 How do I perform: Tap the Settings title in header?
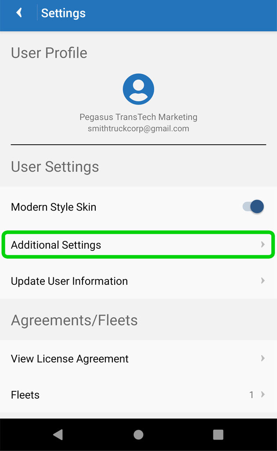tap(63, 13)
